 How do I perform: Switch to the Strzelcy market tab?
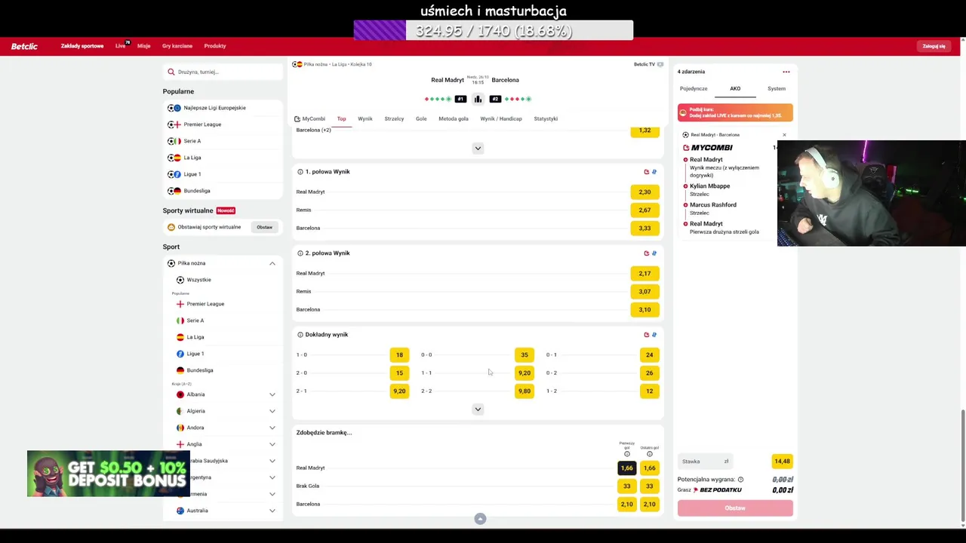(x=394, y=118)
